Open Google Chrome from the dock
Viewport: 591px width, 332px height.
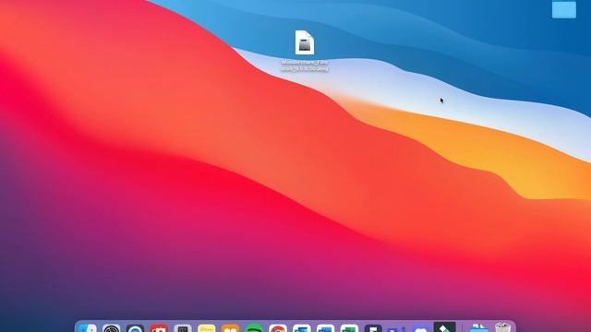click(x=278, y=328)
